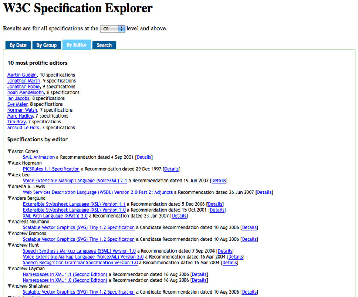The image size is (358, 297).
Task: Switch to the By Date tab
Action: [18, 45]
